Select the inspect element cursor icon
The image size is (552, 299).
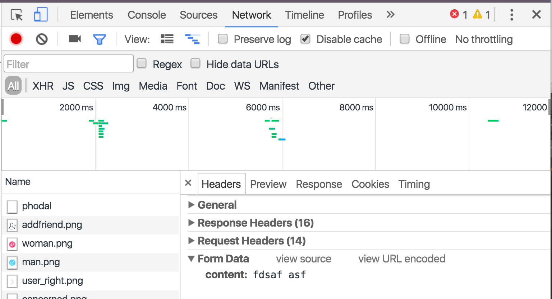[17, 15]
